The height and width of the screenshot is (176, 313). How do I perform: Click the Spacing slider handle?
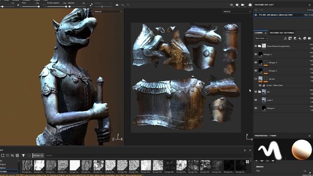click(69, 6)
